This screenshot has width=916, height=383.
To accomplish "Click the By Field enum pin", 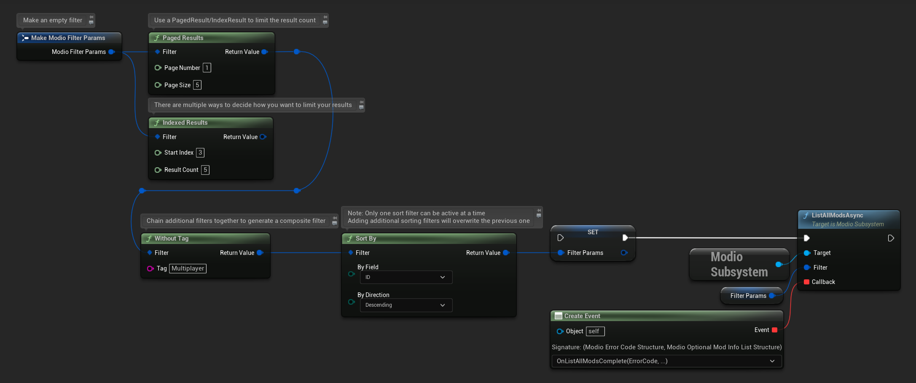I will (x=351, y=274).
